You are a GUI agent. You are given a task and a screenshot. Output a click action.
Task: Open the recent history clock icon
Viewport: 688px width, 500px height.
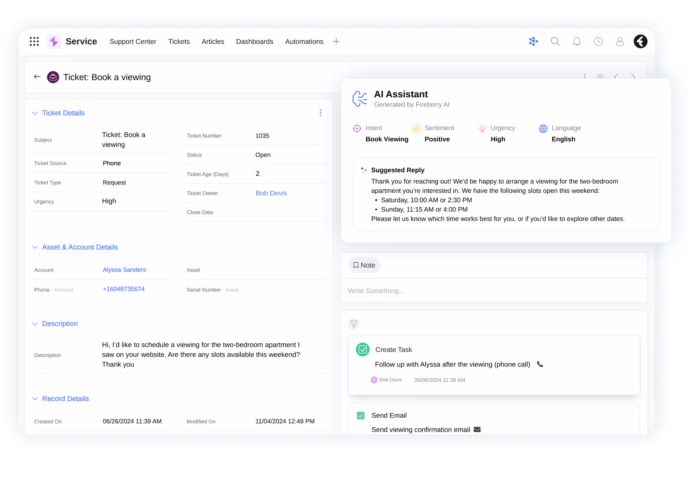click(x=598, y=41)
